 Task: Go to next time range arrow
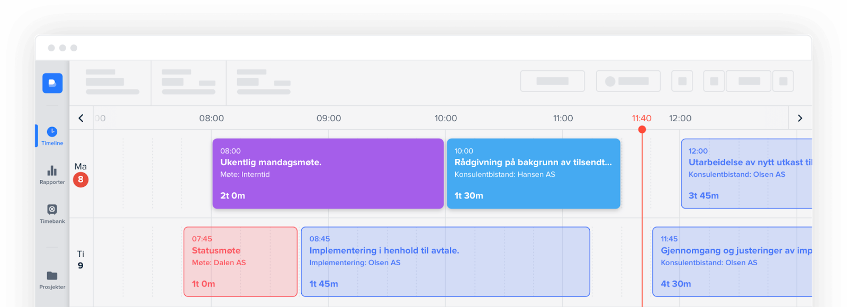(800, 118)
